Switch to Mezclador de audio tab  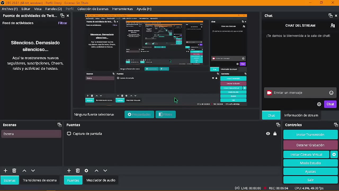pos(101,180)
